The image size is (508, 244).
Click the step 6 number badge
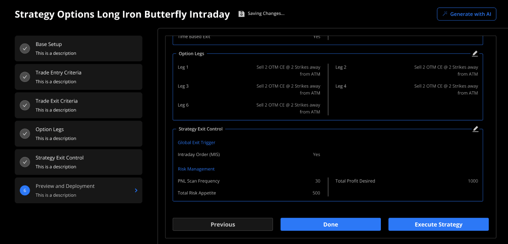25,190
